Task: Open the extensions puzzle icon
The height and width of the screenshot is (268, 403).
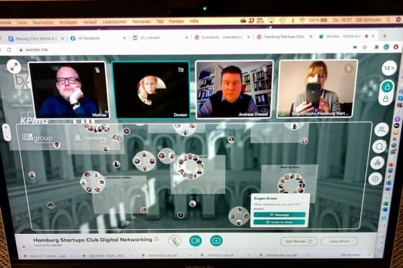Action: [x=376, y=47]
